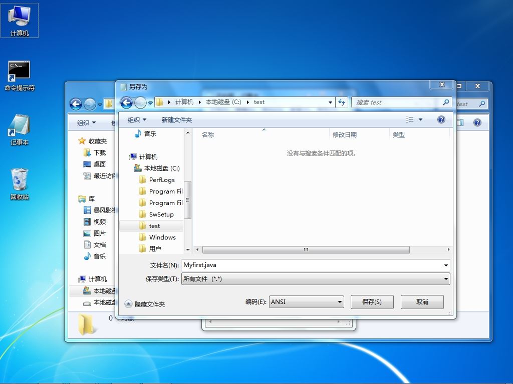Select 计算机 in the Explorer sidebar
The width and height of the screenshot is (513, 384).
[93, 279]
